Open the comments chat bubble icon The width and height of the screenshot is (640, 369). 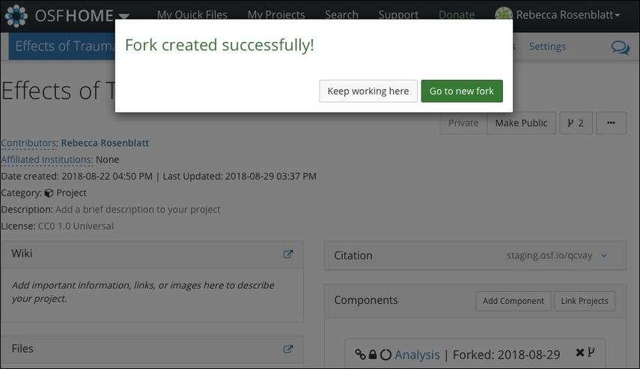pos(620,47)
